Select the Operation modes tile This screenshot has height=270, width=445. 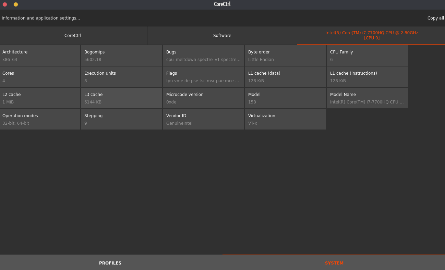[40, 119]
